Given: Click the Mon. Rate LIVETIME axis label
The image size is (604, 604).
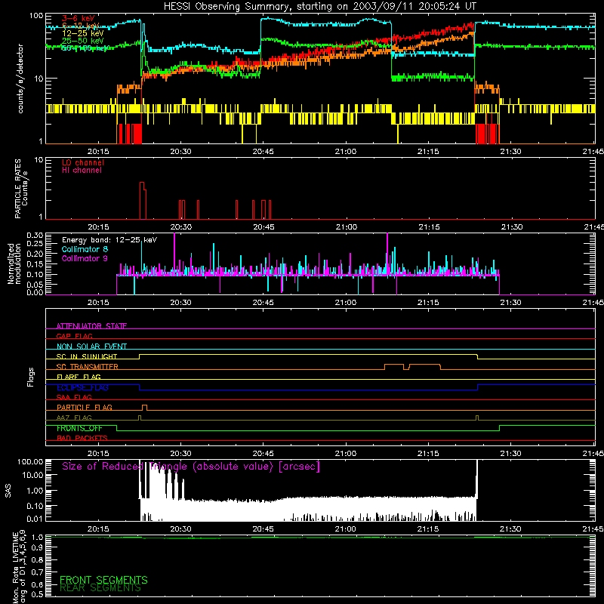Looking at the screenshot, I should pos(20,567).
